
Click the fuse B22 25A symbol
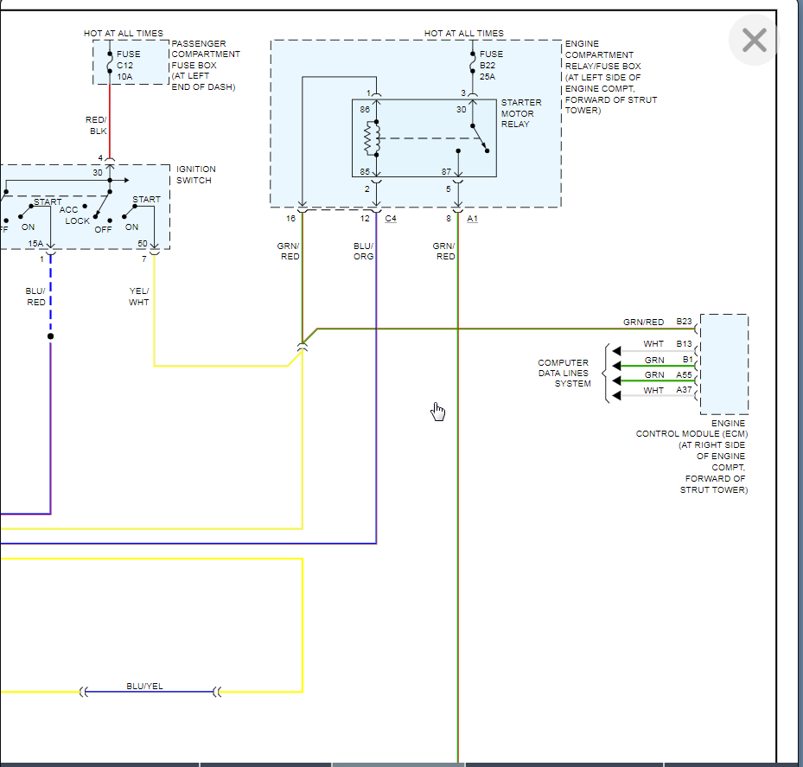coord(472,62)
